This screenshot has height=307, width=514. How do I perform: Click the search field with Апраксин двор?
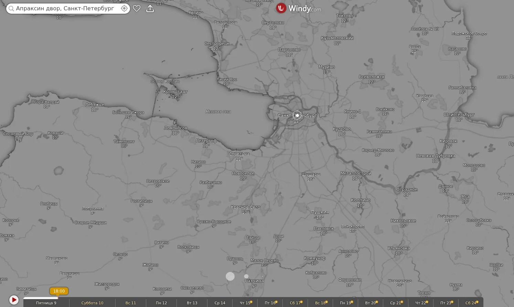pos(68,9)
